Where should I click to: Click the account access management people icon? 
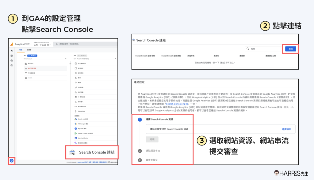(x=26, y=68)
